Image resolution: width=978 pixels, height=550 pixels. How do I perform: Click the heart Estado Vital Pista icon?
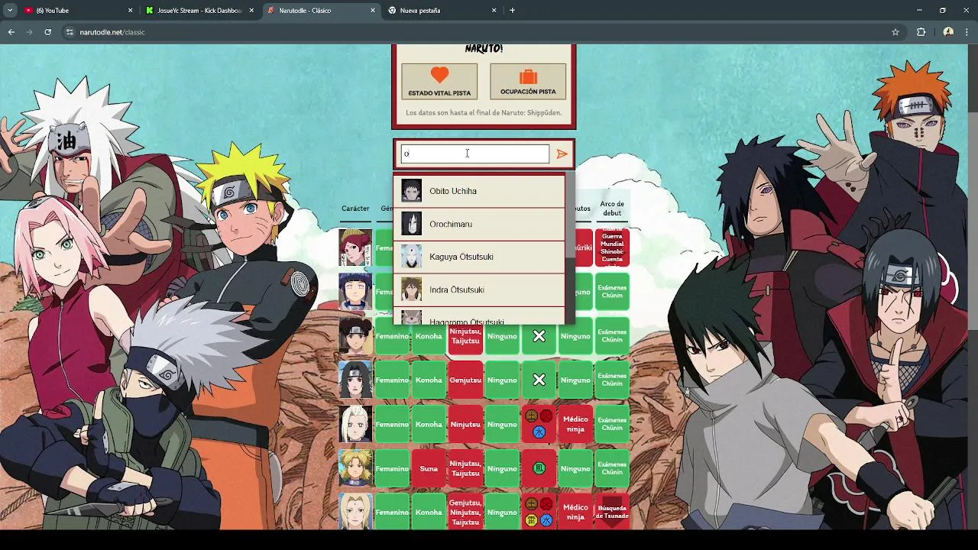click(x=439, y=76)
